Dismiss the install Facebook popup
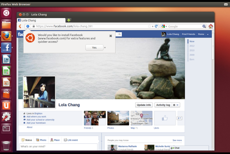 (x=111, y=36)
